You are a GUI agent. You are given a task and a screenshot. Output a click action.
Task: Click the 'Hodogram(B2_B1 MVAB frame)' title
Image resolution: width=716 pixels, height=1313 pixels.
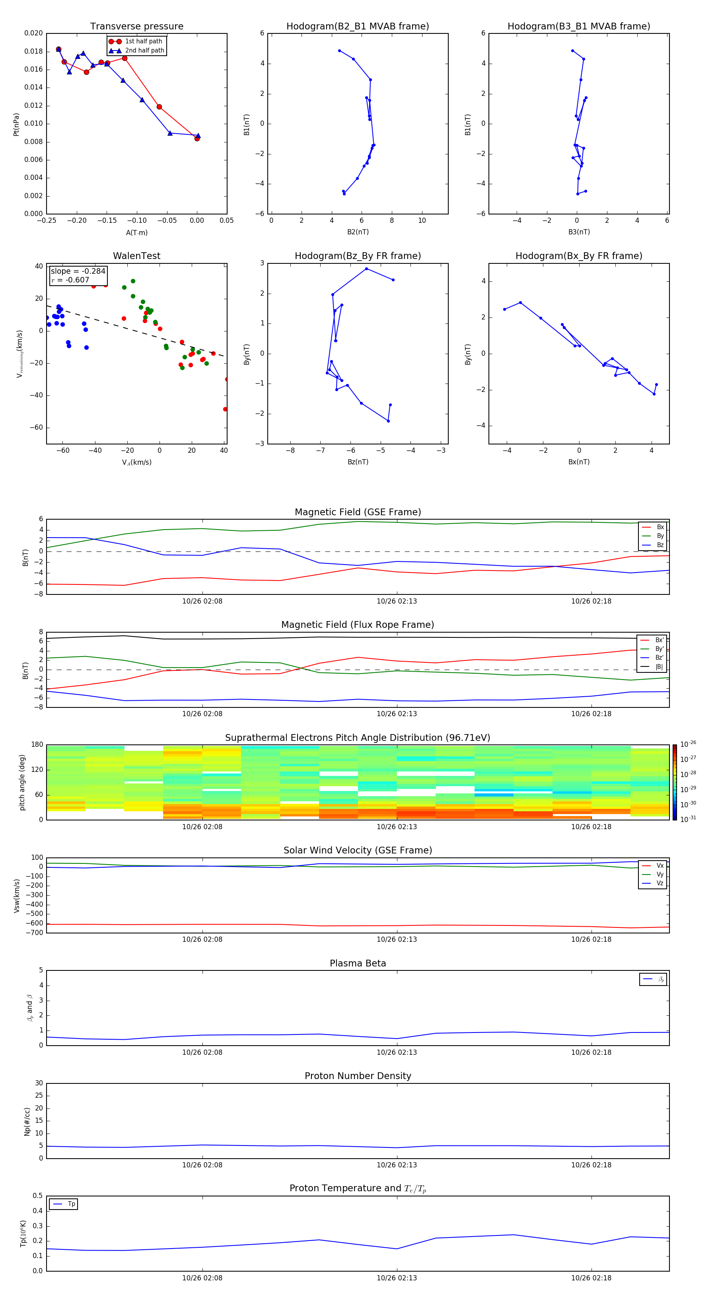(x=358, y=27)
